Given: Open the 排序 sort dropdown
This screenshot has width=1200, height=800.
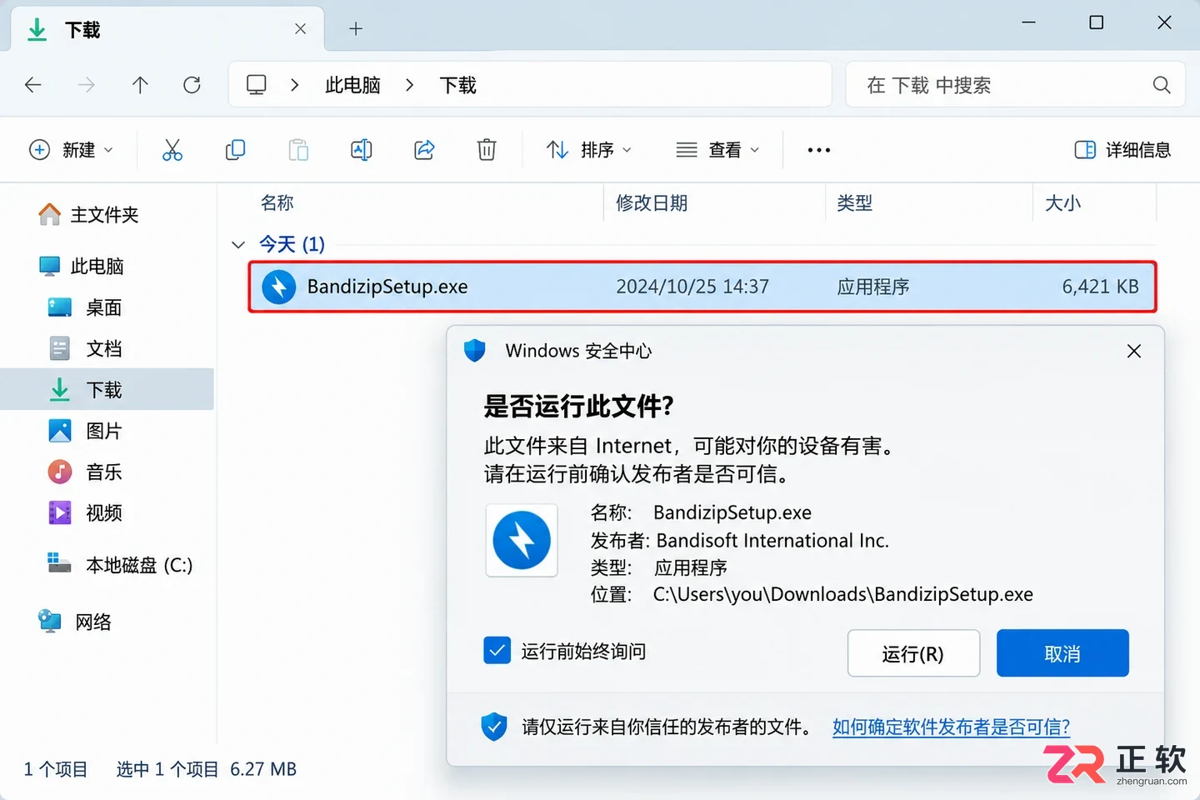Looking at the screenshot, I should point(589,150).
